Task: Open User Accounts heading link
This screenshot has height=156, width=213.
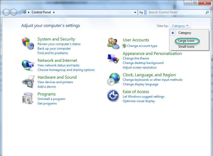Action: pos(136,40)
